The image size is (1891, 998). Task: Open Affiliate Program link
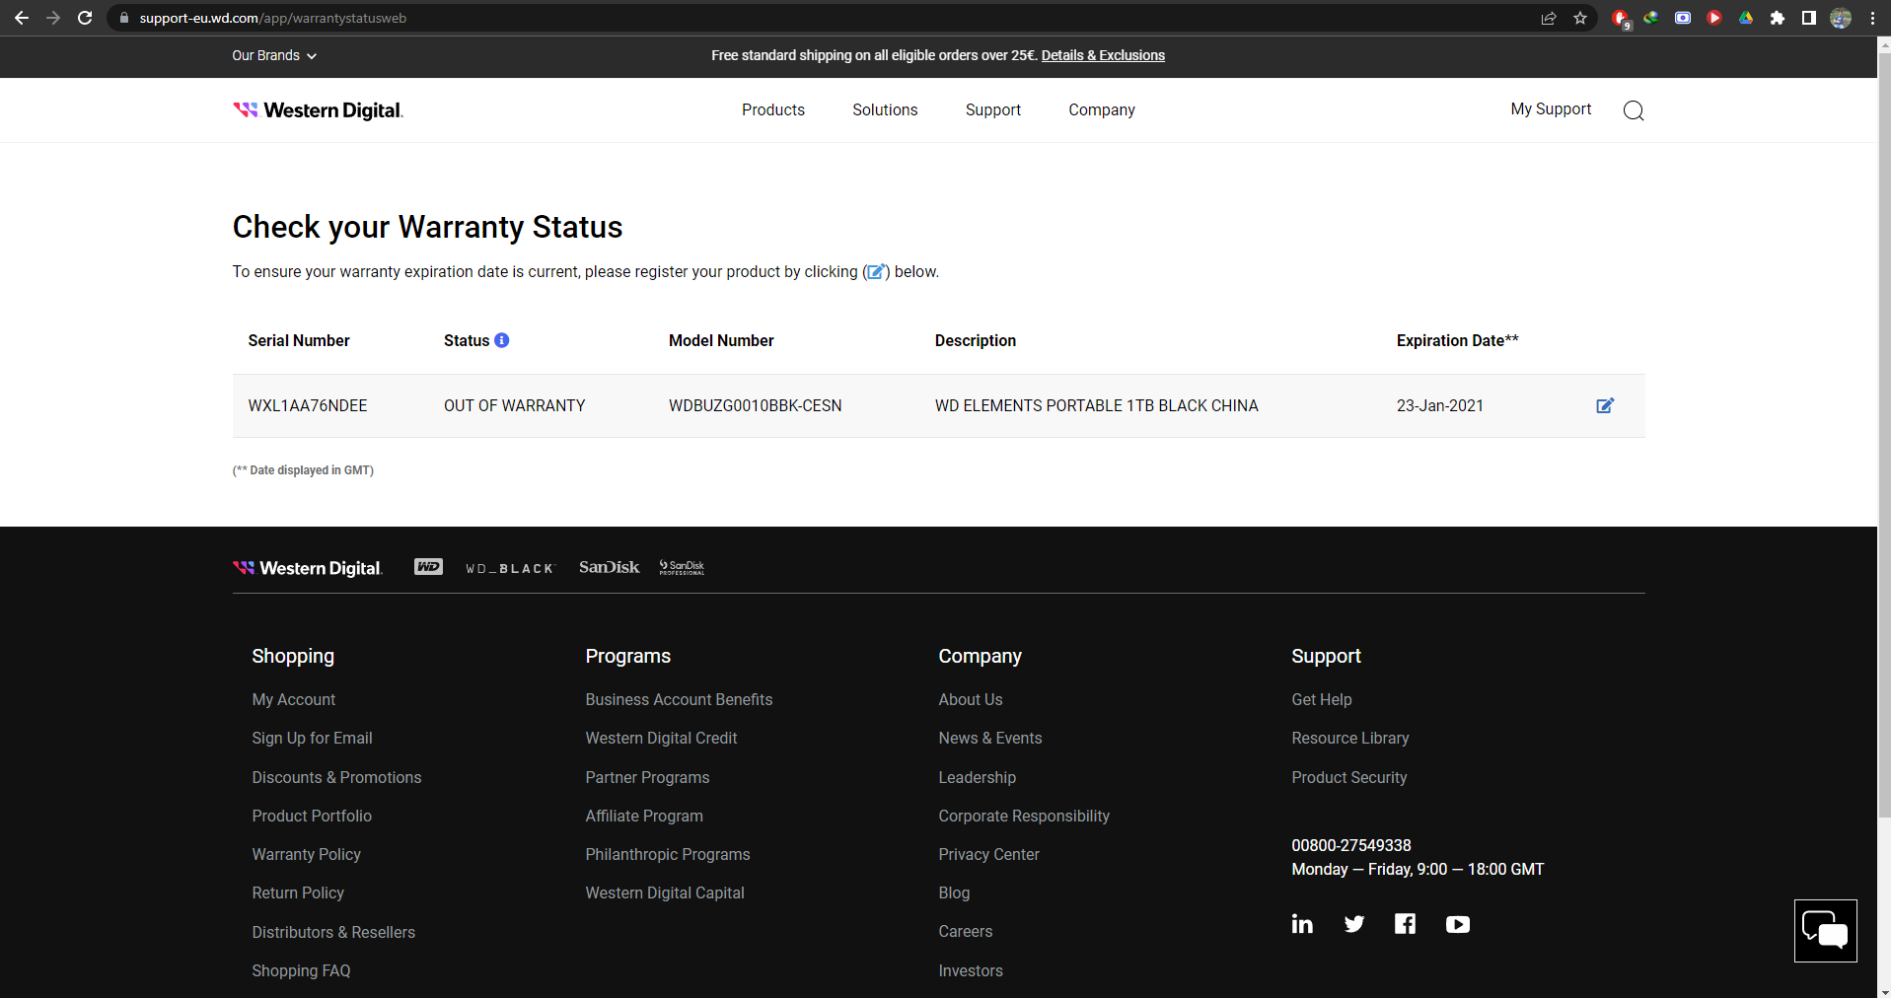coord(644,816)
